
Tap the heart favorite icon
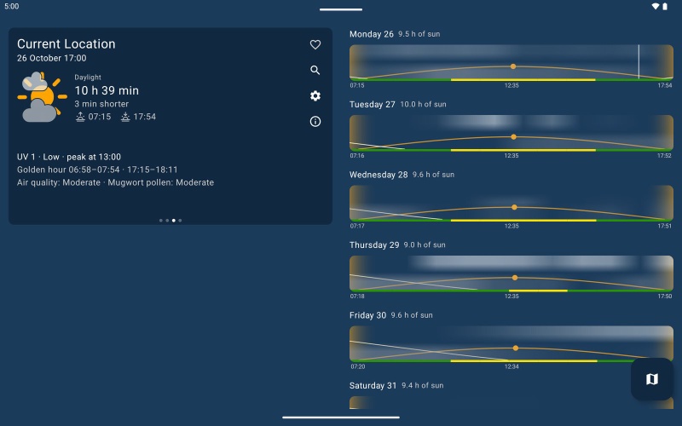(315, 44)
